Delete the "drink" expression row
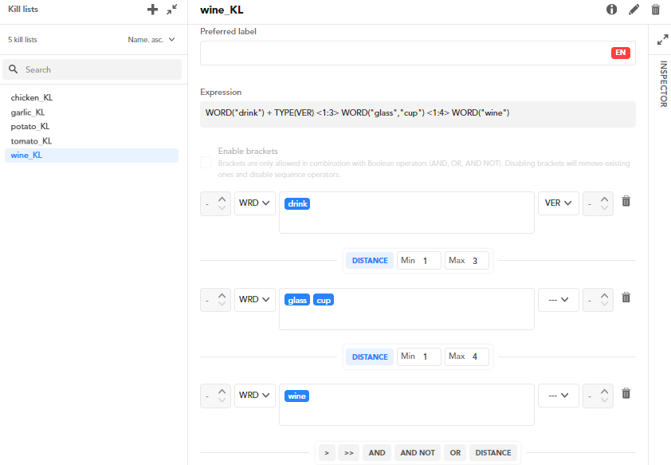The width and height of the screenshot is (671, 465). [626, 202]
